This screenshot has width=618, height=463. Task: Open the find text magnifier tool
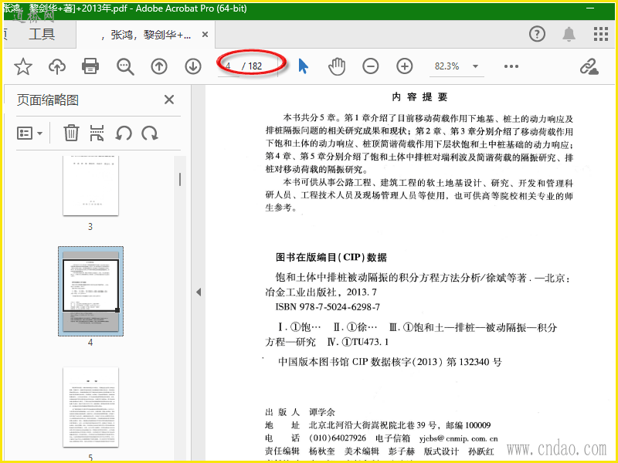point(125,66)
